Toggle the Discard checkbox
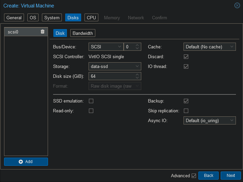 pos(186,57)
